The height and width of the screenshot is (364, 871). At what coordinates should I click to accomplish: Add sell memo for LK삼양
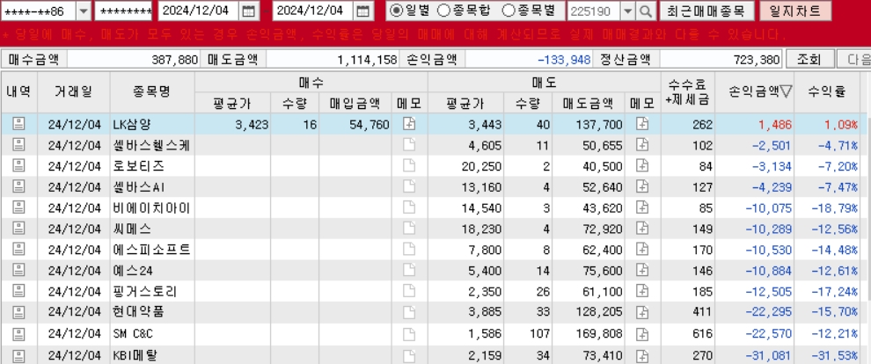tap(642, 124)
